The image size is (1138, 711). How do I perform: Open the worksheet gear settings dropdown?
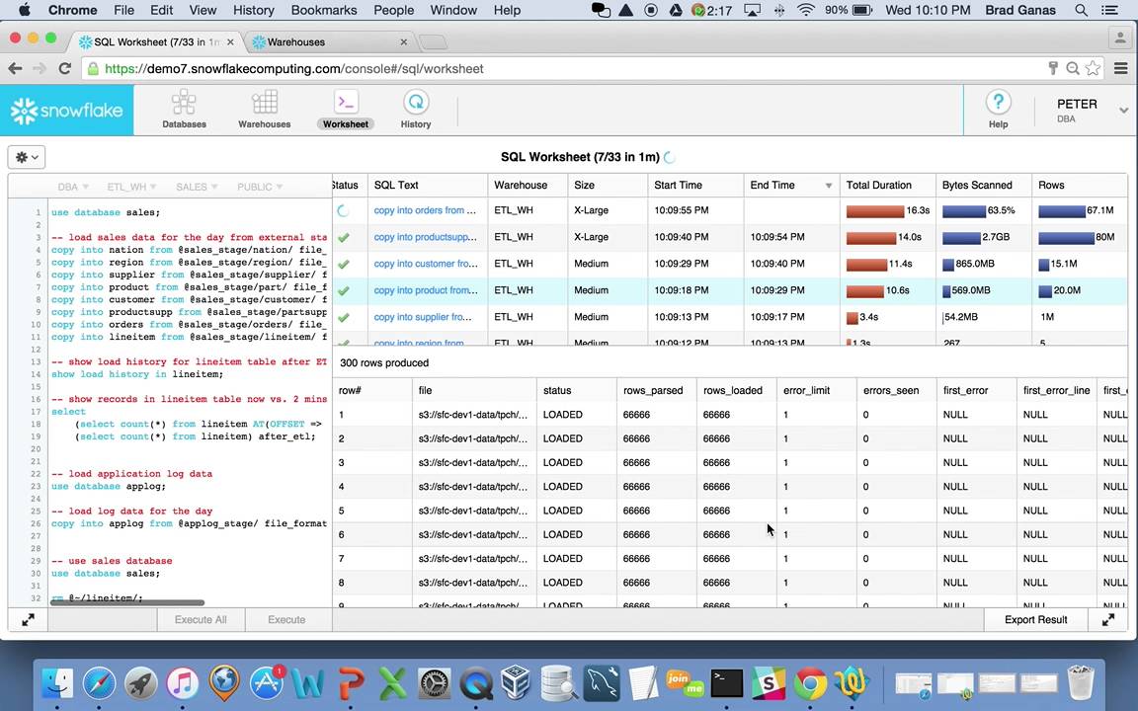26,157
